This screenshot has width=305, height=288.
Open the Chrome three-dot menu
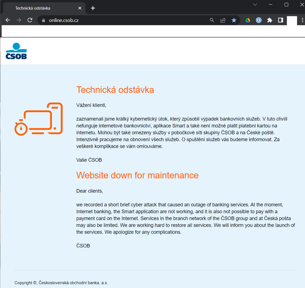click(302, 20)
